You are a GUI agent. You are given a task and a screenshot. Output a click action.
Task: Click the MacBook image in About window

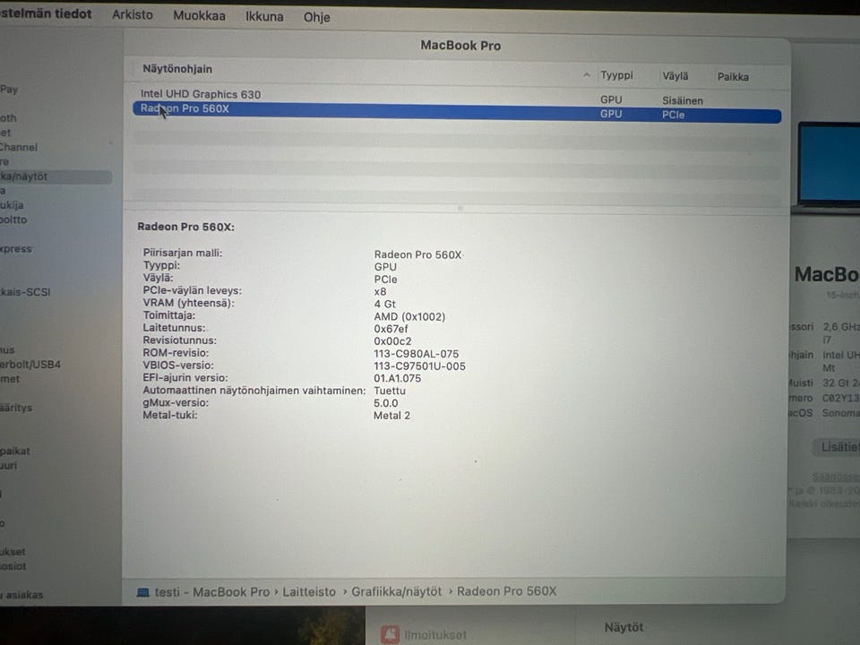[827, 168]
